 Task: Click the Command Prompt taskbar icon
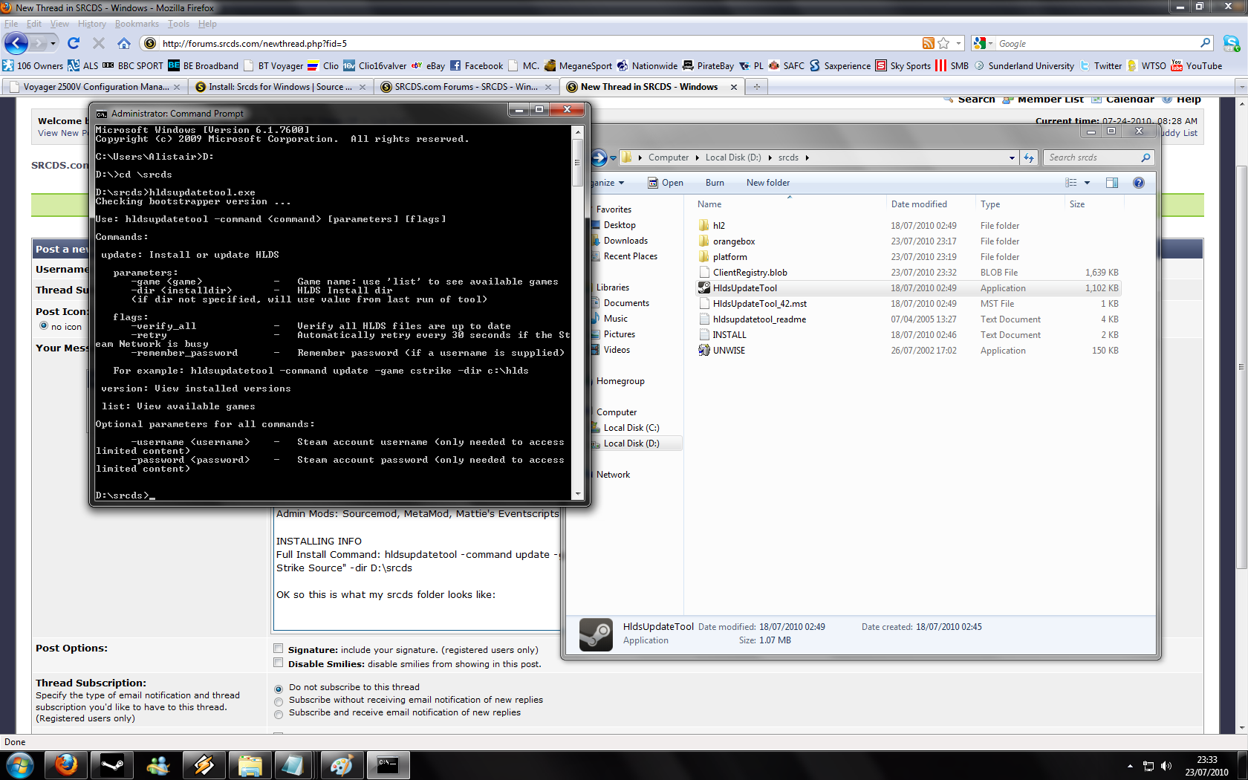point(388,765)
